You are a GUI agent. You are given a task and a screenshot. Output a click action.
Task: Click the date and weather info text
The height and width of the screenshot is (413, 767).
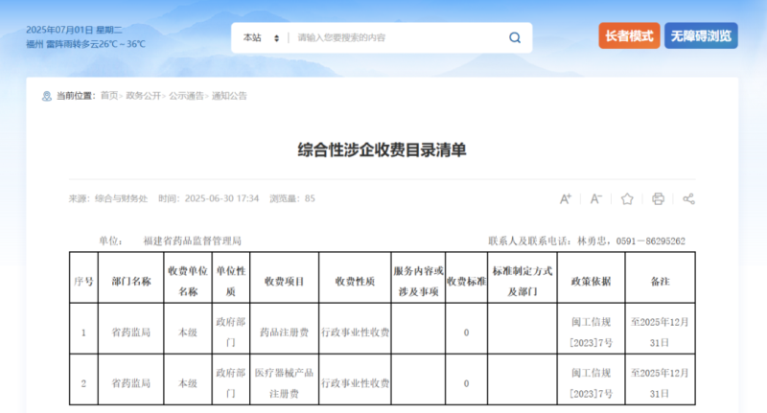tap(86, 37)
